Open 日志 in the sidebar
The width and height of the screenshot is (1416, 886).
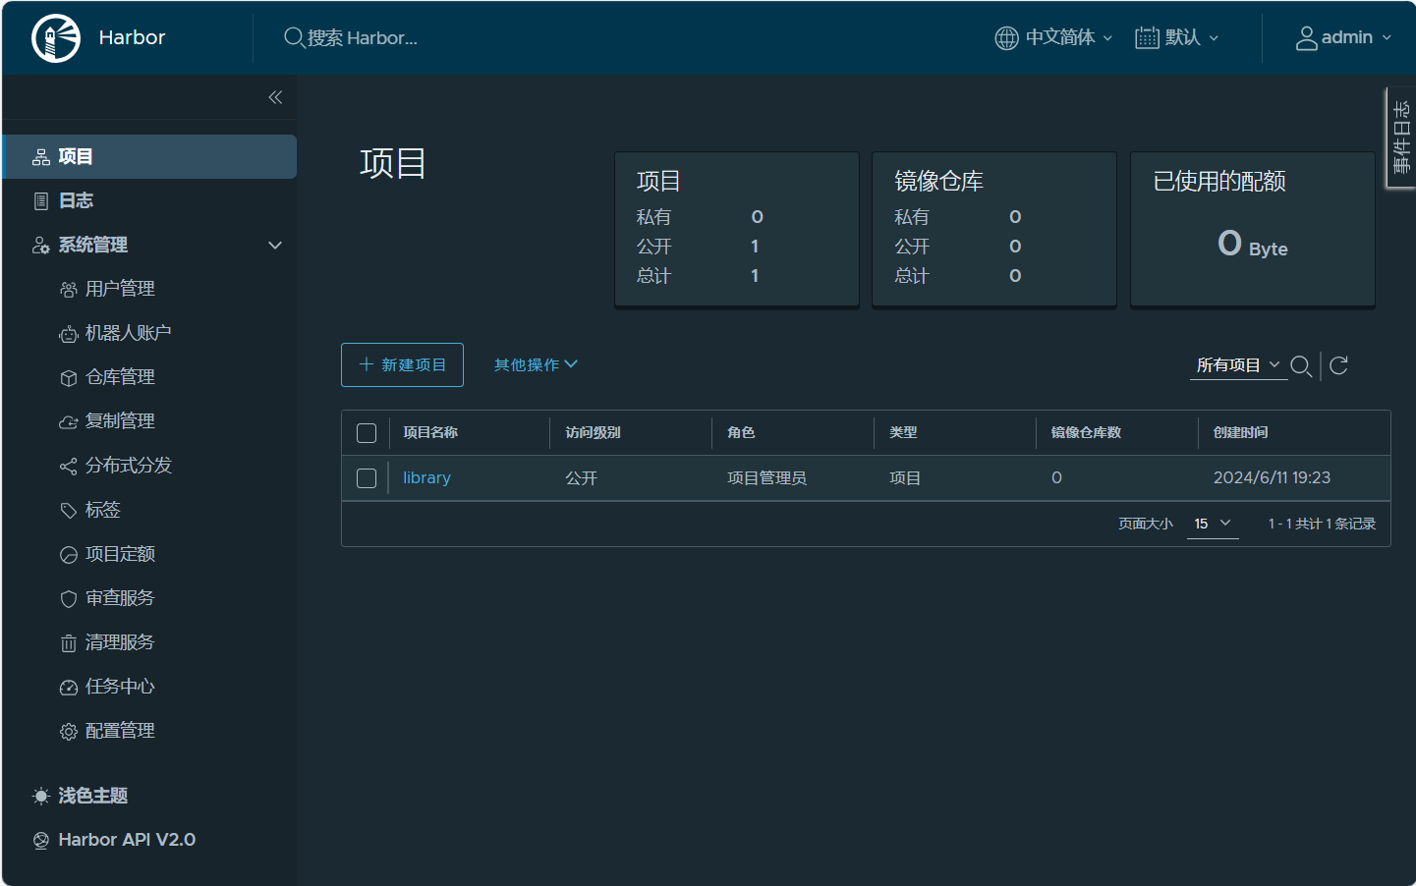[x=76, y=200]
